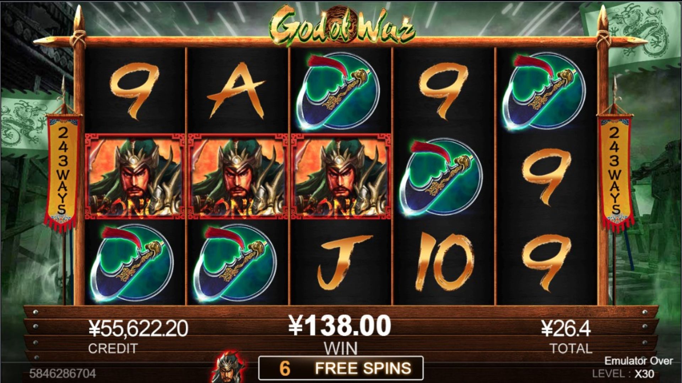Click the ¥55,622.20 credit display
The height and width of the screenshot is (383, 682).
138,328
